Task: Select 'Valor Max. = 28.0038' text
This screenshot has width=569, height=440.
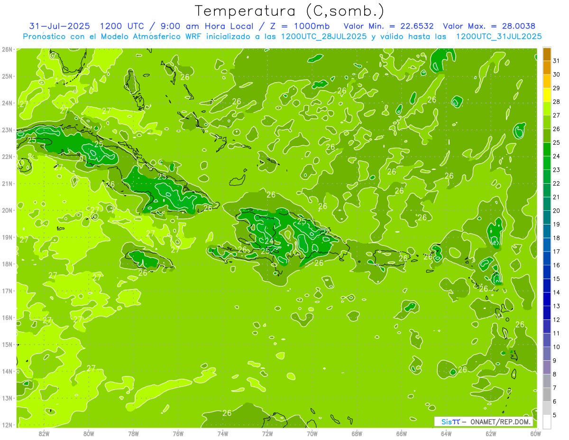Action: coord(489,26)
